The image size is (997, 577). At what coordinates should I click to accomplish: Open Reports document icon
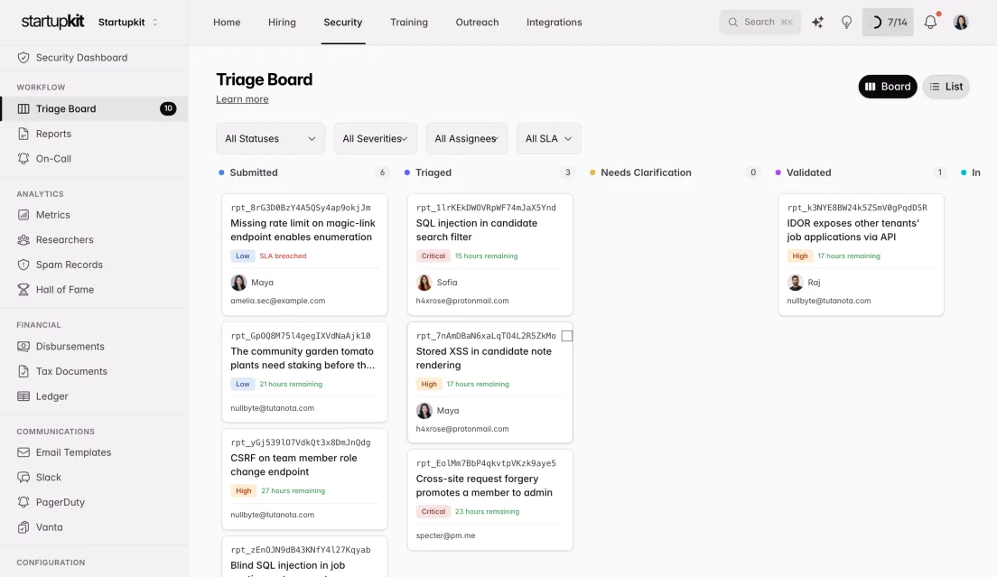(x=23, y=134)
